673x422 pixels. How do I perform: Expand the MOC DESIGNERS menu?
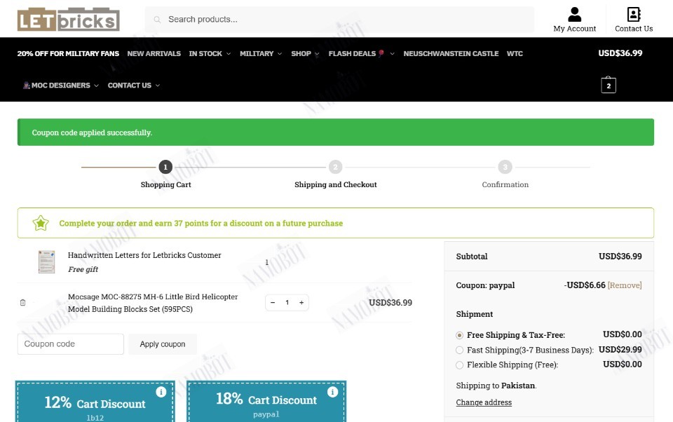(61, 86)
